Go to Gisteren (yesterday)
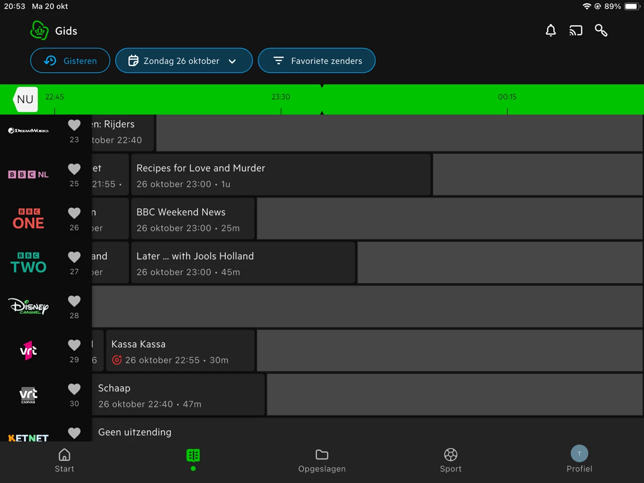The height and width of the screenshot is (483, 644). [70, 60]
